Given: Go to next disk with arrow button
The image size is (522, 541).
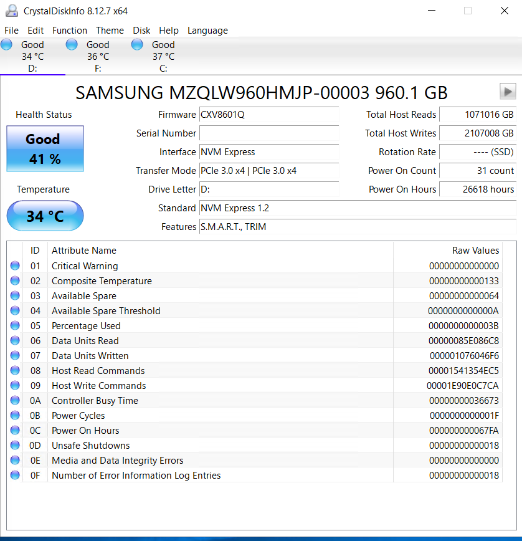Looking at the screenshot, I should 508,92.
